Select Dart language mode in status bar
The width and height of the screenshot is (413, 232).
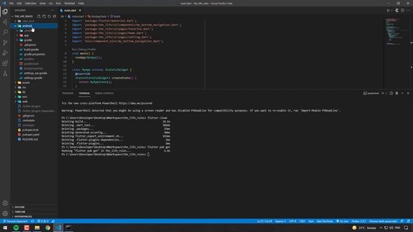311,221
